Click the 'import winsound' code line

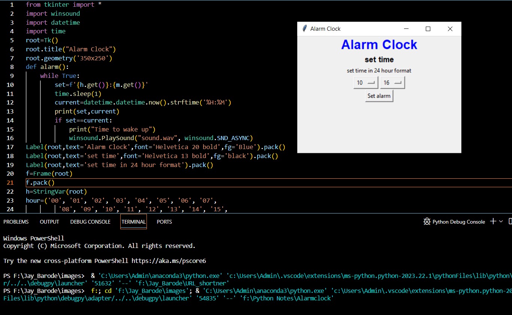pos(53,13)
